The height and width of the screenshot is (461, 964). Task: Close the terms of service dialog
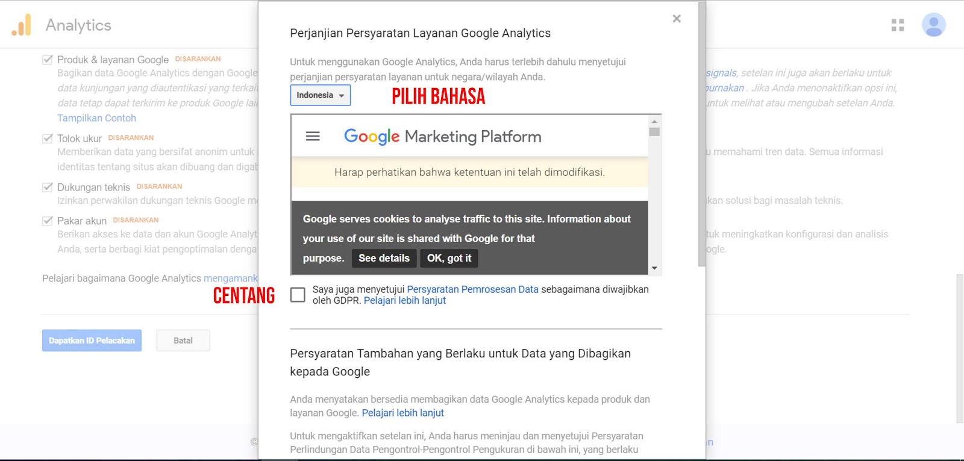click(677, 19)
